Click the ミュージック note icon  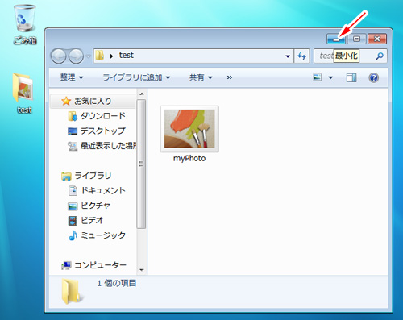[x=73, y=235]
